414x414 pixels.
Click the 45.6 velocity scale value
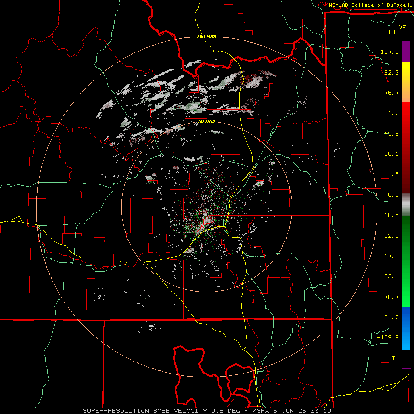click(391, 133)
